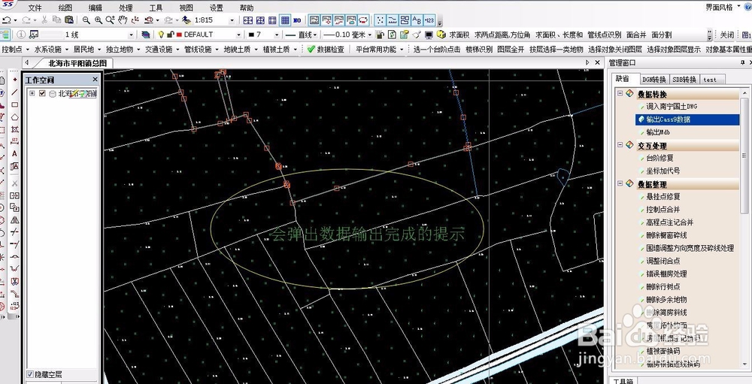
Task: Run 输出Cass9数据 in management panel
Action: 687,119
